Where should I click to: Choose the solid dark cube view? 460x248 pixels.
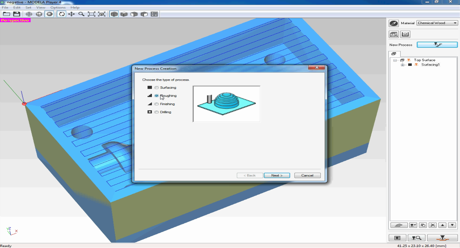coord(114,14)
